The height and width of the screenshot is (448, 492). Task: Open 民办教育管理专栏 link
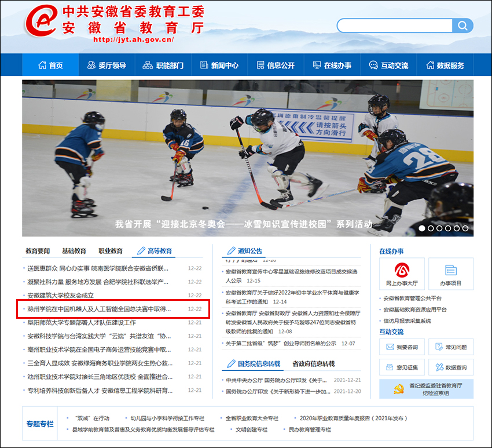click(310, 429)
